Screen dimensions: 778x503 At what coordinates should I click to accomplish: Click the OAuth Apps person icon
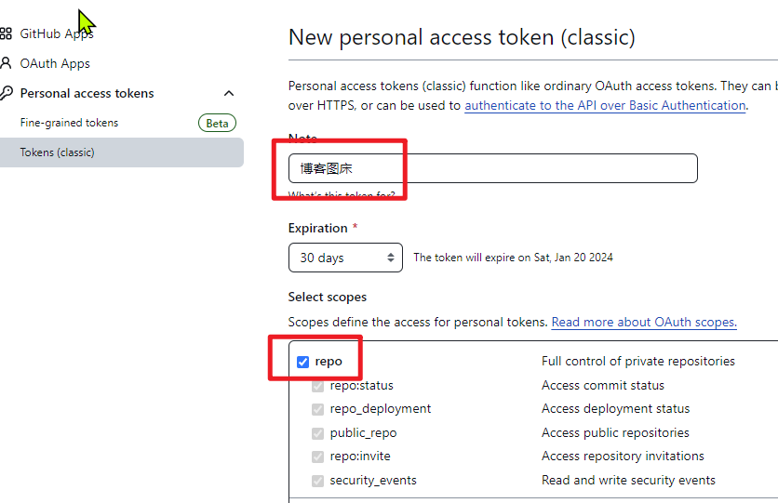[7, 63]
